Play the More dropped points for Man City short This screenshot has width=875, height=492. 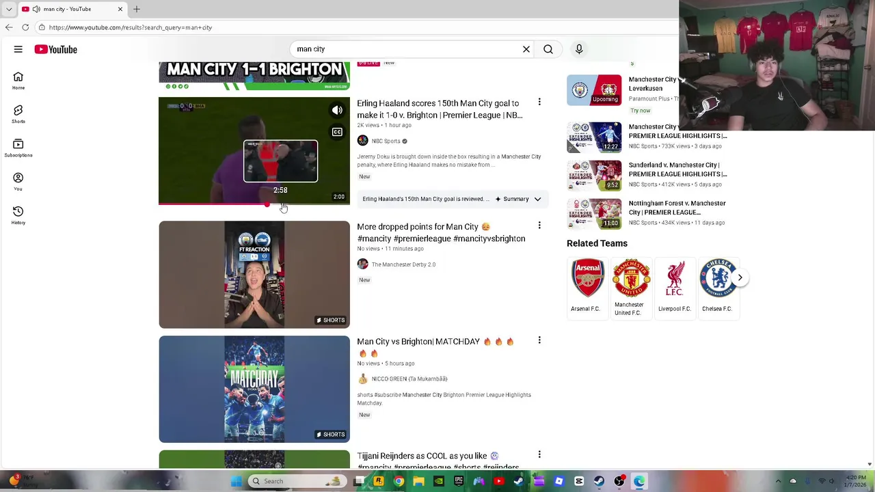tap(254, 275)
